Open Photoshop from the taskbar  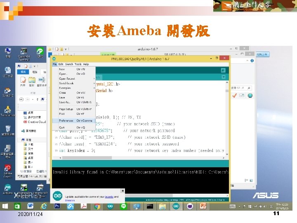point(57,206)
